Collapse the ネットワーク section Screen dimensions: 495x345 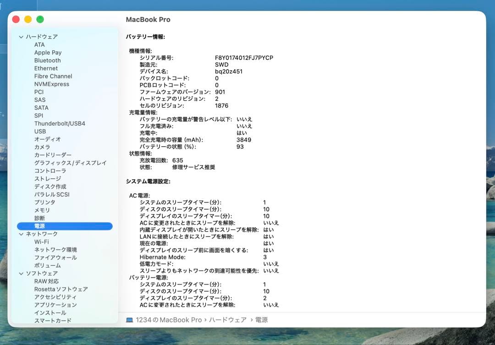point(21,234)
